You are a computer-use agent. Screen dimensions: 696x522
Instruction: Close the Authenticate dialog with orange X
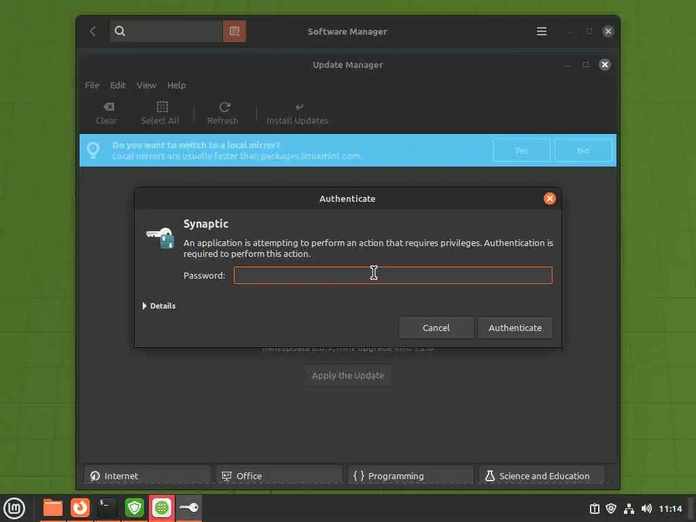[549, 198]
